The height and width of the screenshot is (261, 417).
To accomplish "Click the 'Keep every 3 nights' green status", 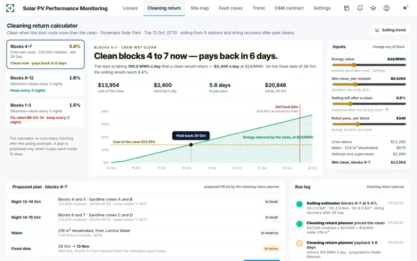I will pos(28,90).
